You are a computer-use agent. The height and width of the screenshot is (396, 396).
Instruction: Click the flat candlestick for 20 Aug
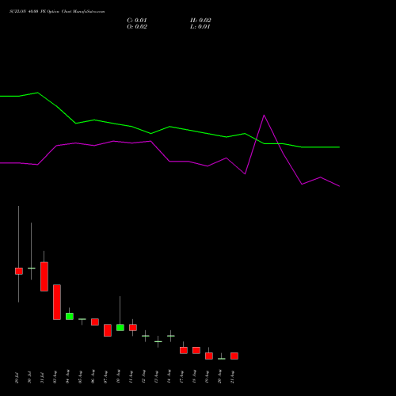(x=222, y=359)
